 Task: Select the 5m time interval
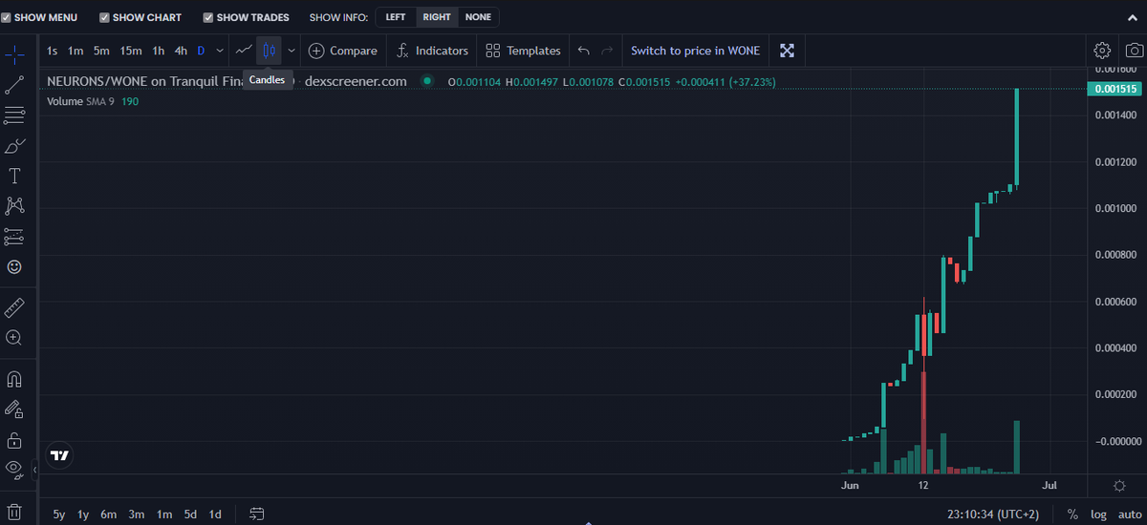(101, 51)
